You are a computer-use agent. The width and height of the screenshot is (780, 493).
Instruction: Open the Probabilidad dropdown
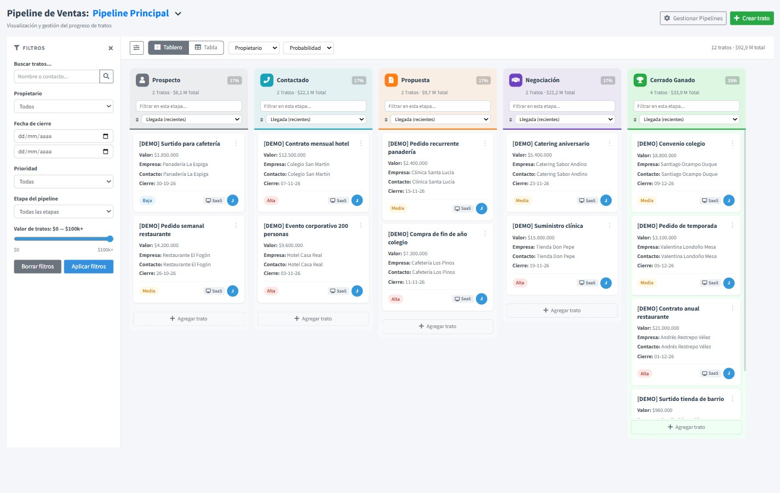308,48
